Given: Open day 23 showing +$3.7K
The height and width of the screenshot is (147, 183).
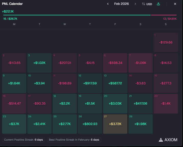Looking at the screenshot, I should 14,124.
